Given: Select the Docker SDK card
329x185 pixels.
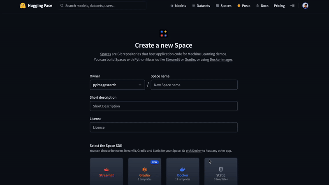Looking at the screenshot, I should click(x=183, y=171).
